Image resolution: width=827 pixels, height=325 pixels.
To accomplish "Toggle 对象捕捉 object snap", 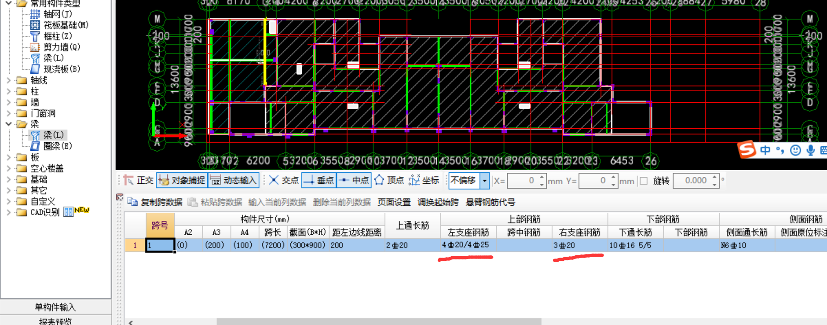I will click(x=182, y=181).
